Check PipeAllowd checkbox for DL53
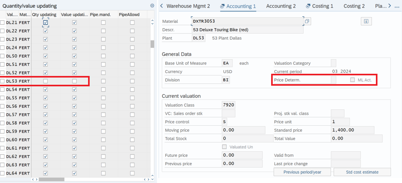The width and height of the screenshot is (402, 183). (132, 81)
